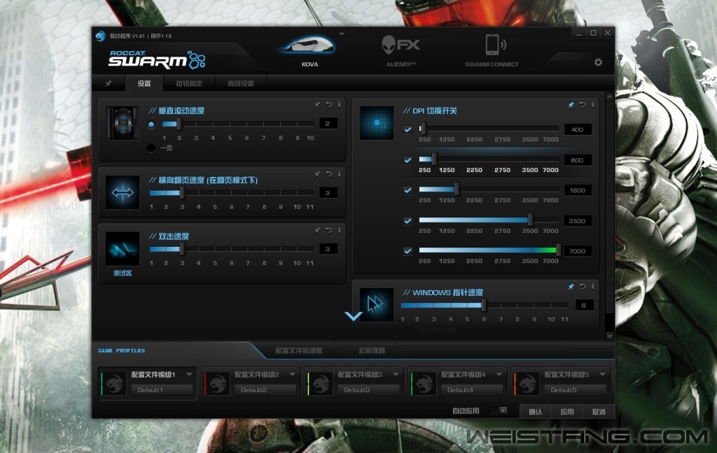
Task: Click the 垂直滚动速度 slider track
Action: tap(238, 124)
